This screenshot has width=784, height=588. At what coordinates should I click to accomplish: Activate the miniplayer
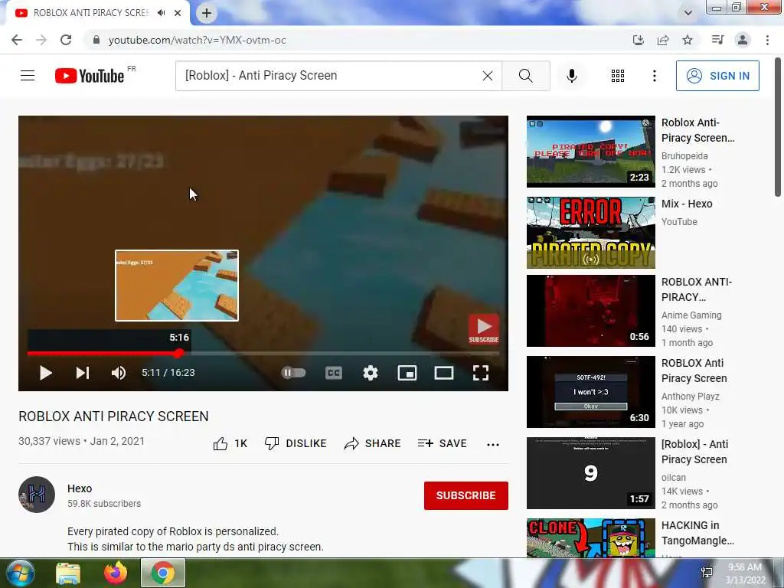[407, 373]
